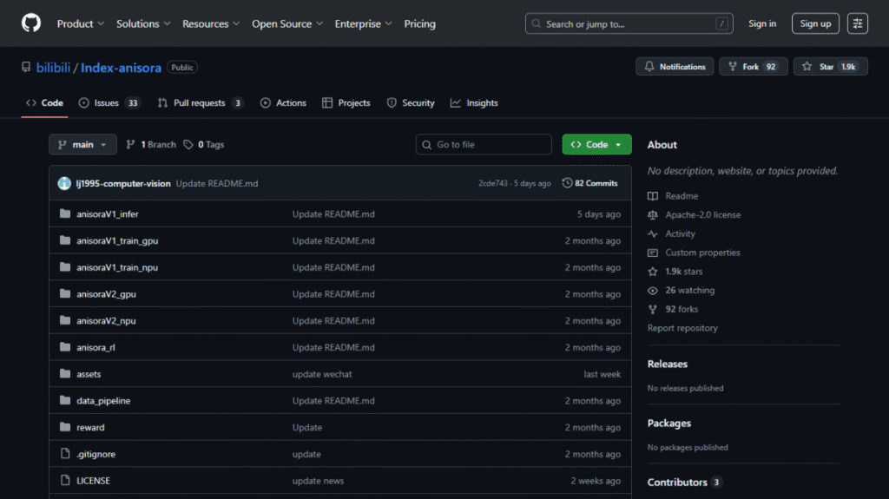Switch to the Code tab
Image resolution: width=889 pixels, height=499 pixels.
coord(44,102)
